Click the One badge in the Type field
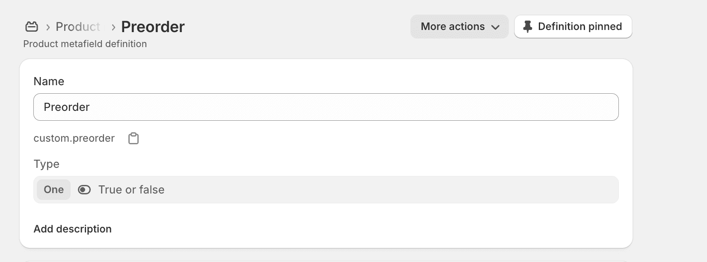Image resolution: width=707 pixels, height=262 pixels. [x=53, y=190]
